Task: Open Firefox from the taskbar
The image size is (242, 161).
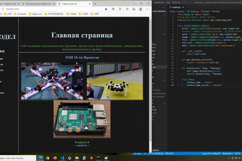Action: pos(55,158)
